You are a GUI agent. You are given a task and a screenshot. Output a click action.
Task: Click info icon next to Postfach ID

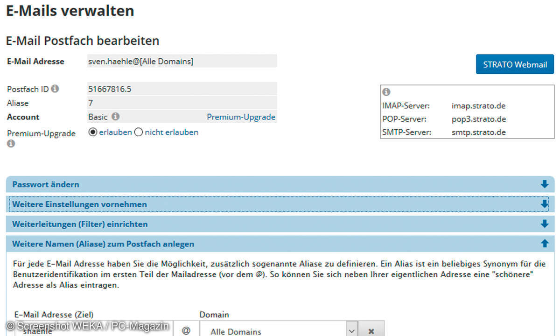55,88
